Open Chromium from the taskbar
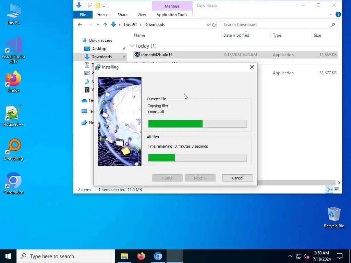The image size is (351, 263). pyautogui.click(x=158, y=256)
